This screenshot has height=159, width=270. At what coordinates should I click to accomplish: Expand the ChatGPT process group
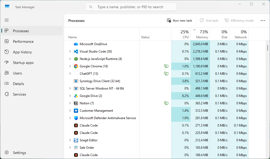(x=70, y=74)
